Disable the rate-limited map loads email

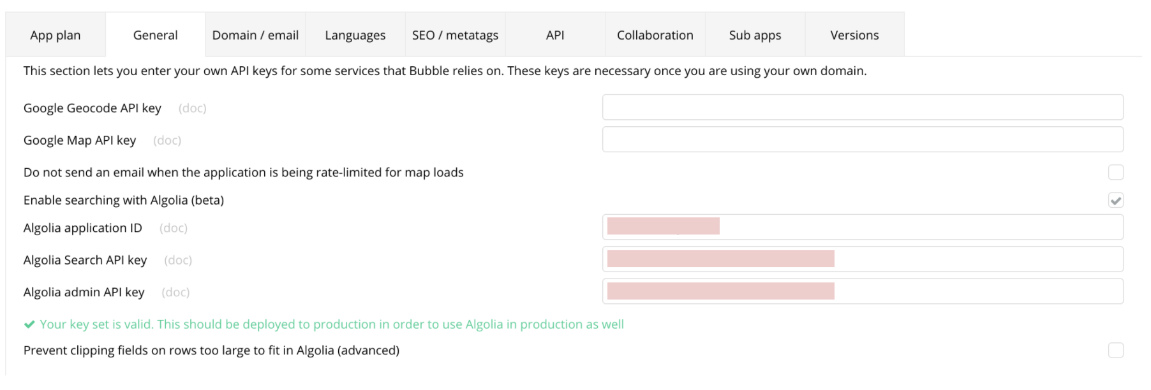1115,172
